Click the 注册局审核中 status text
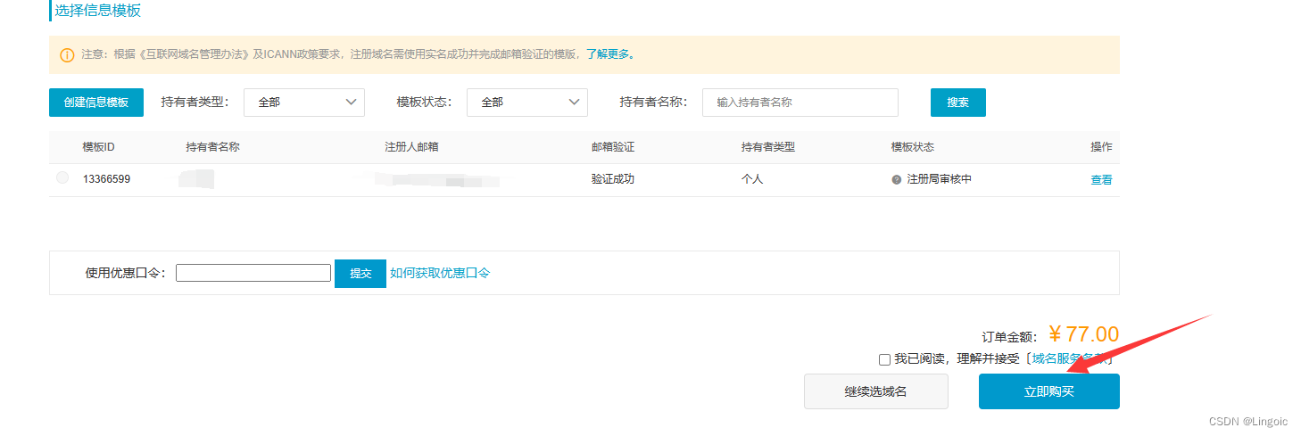1301x436 pixels. (x=939, y=179)
